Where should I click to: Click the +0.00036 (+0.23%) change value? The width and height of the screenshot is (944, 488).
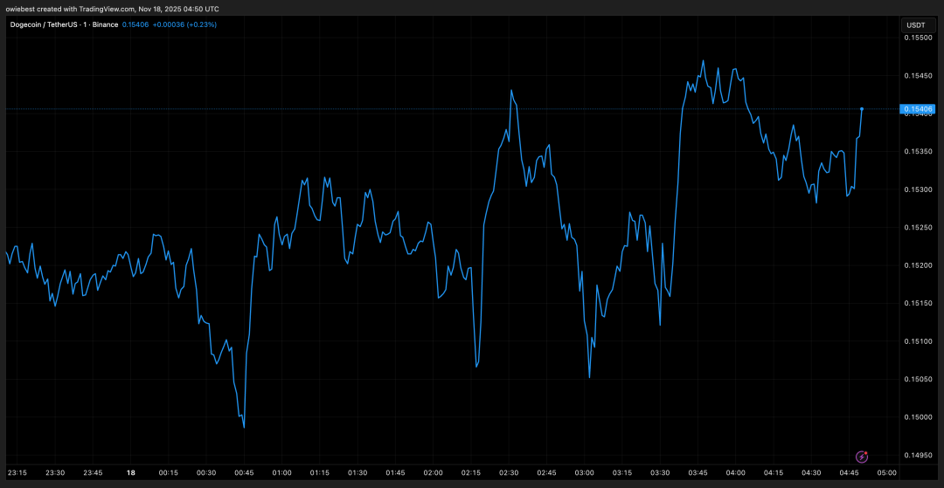click(x=184, y=24)
